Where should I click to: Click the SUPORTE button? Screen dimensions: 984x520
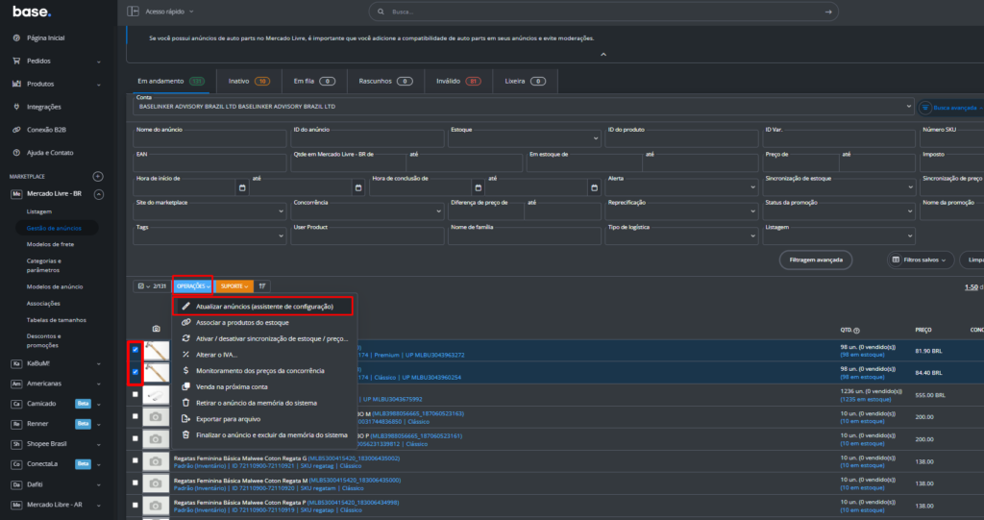coord(234,286)
